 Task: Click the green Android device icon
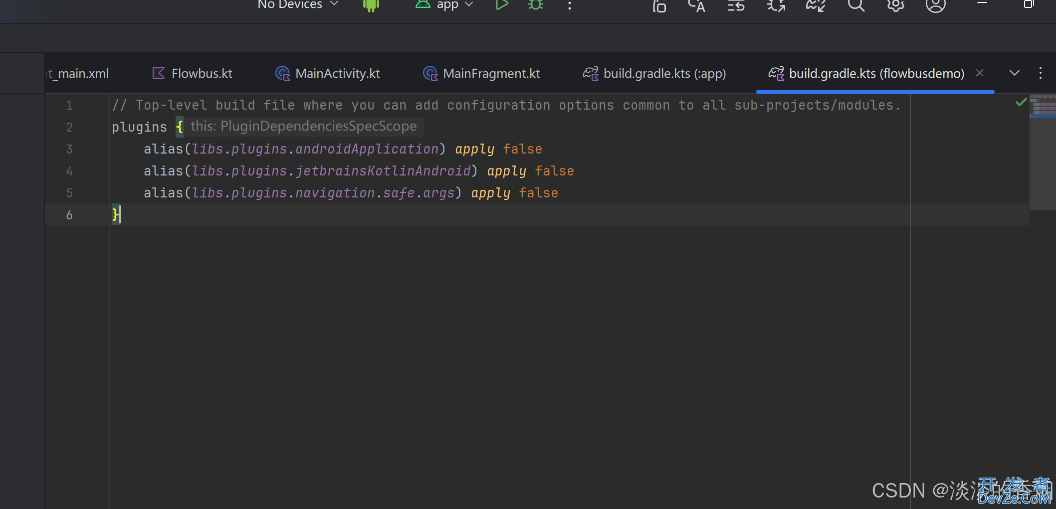(371, 5)
